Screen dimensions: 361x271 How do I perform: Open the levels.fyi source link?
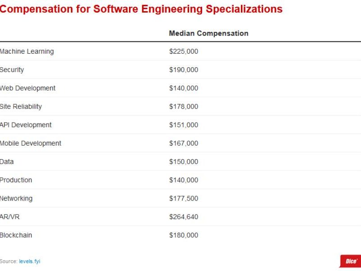[x=29, y=262]
